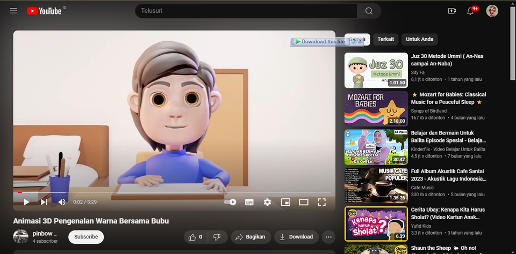
Task: Click the Download button below video
Action: pos(296,237)
